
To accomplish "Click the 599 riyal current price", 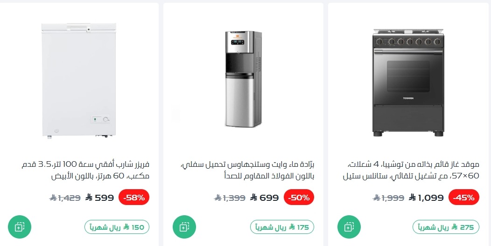I will click(x=100, y=198).
